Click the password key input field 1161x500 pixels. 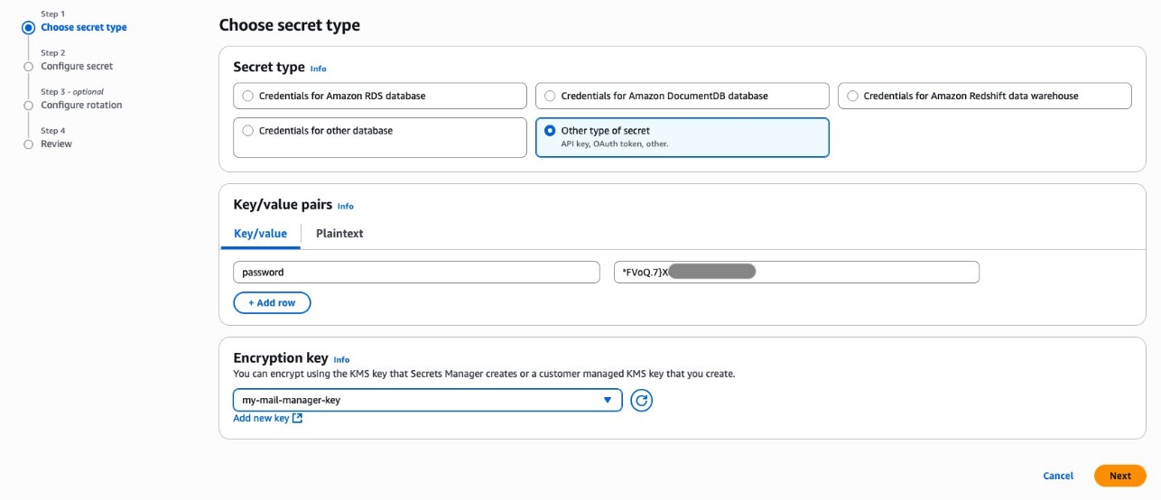tap(416, 273)
